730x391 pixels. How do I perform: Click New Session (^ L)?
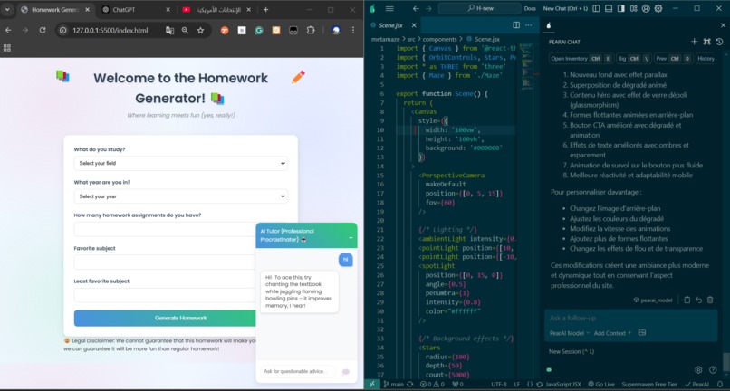tap(572, 351)
